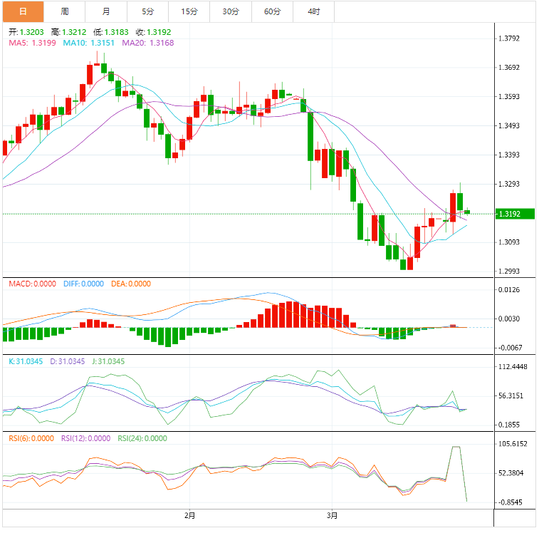Click the 1.3792 price axis label

pyautogui.click(x=509, y=38)
